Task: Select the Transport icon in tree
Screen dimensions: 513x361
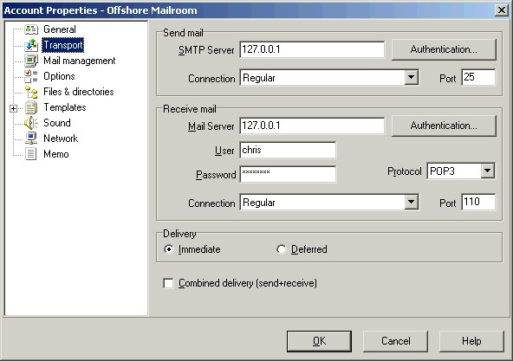Action: (31, 45)
